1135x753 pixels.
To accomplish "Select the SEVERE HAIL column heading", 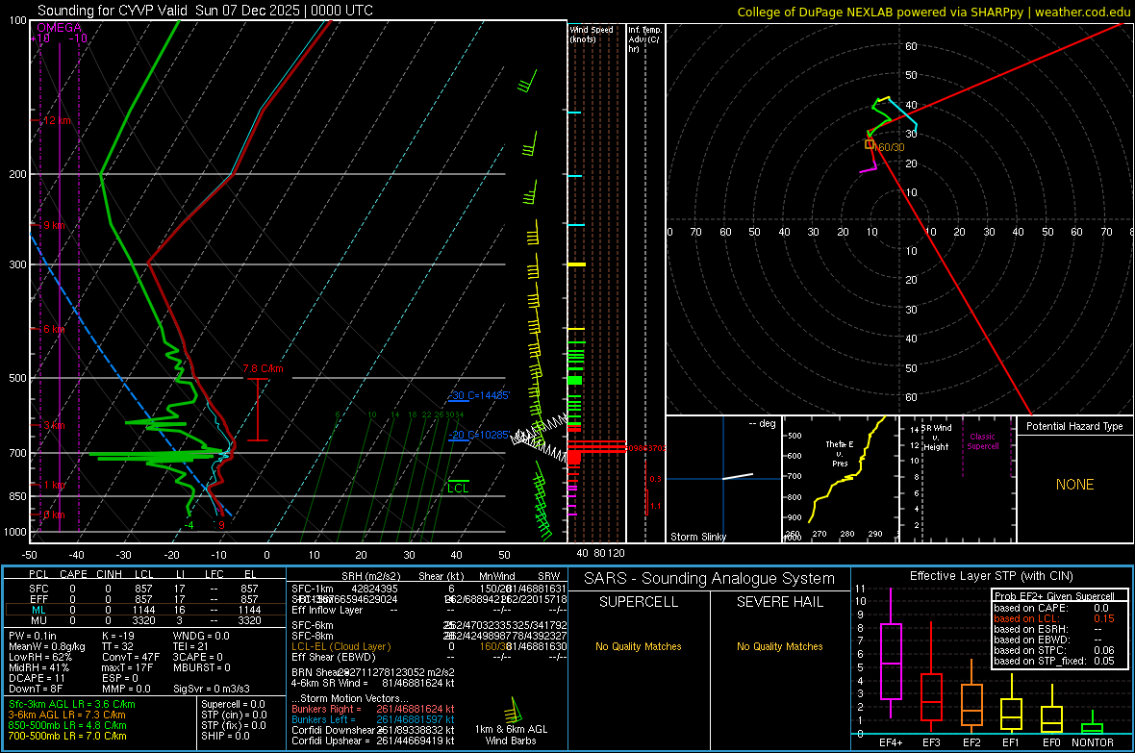I will (x=780, y=602).
